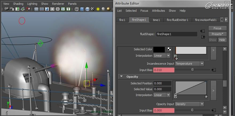Open the viewport Shading menu

tap(18, 4)
